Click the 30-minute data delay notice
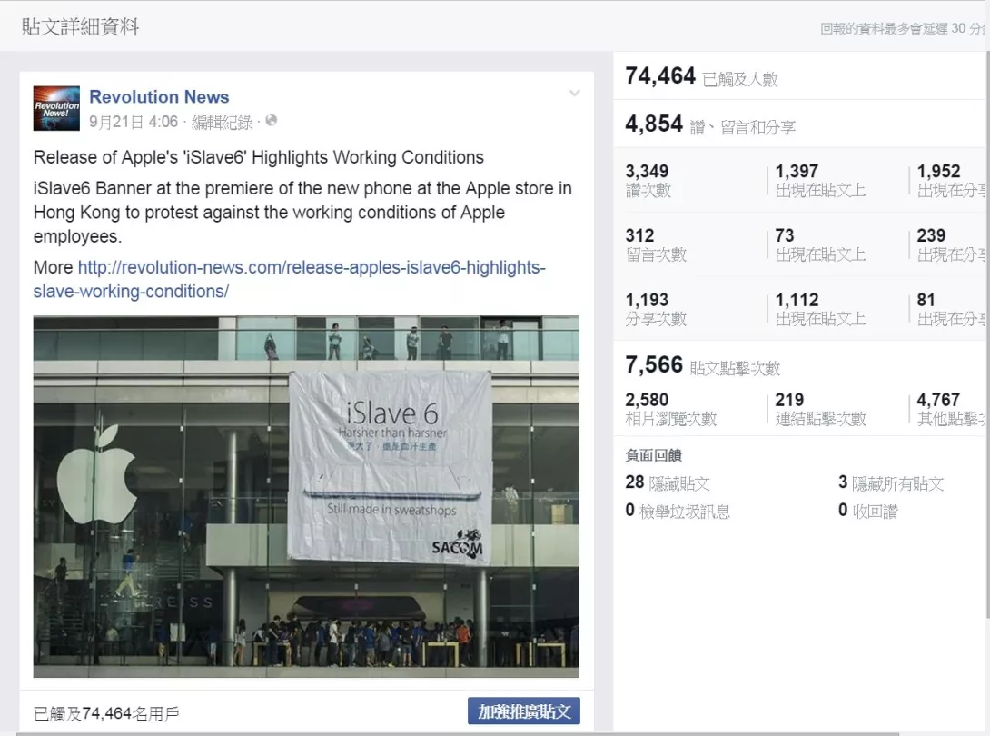The image size is (990, 736). click(904, 28)
